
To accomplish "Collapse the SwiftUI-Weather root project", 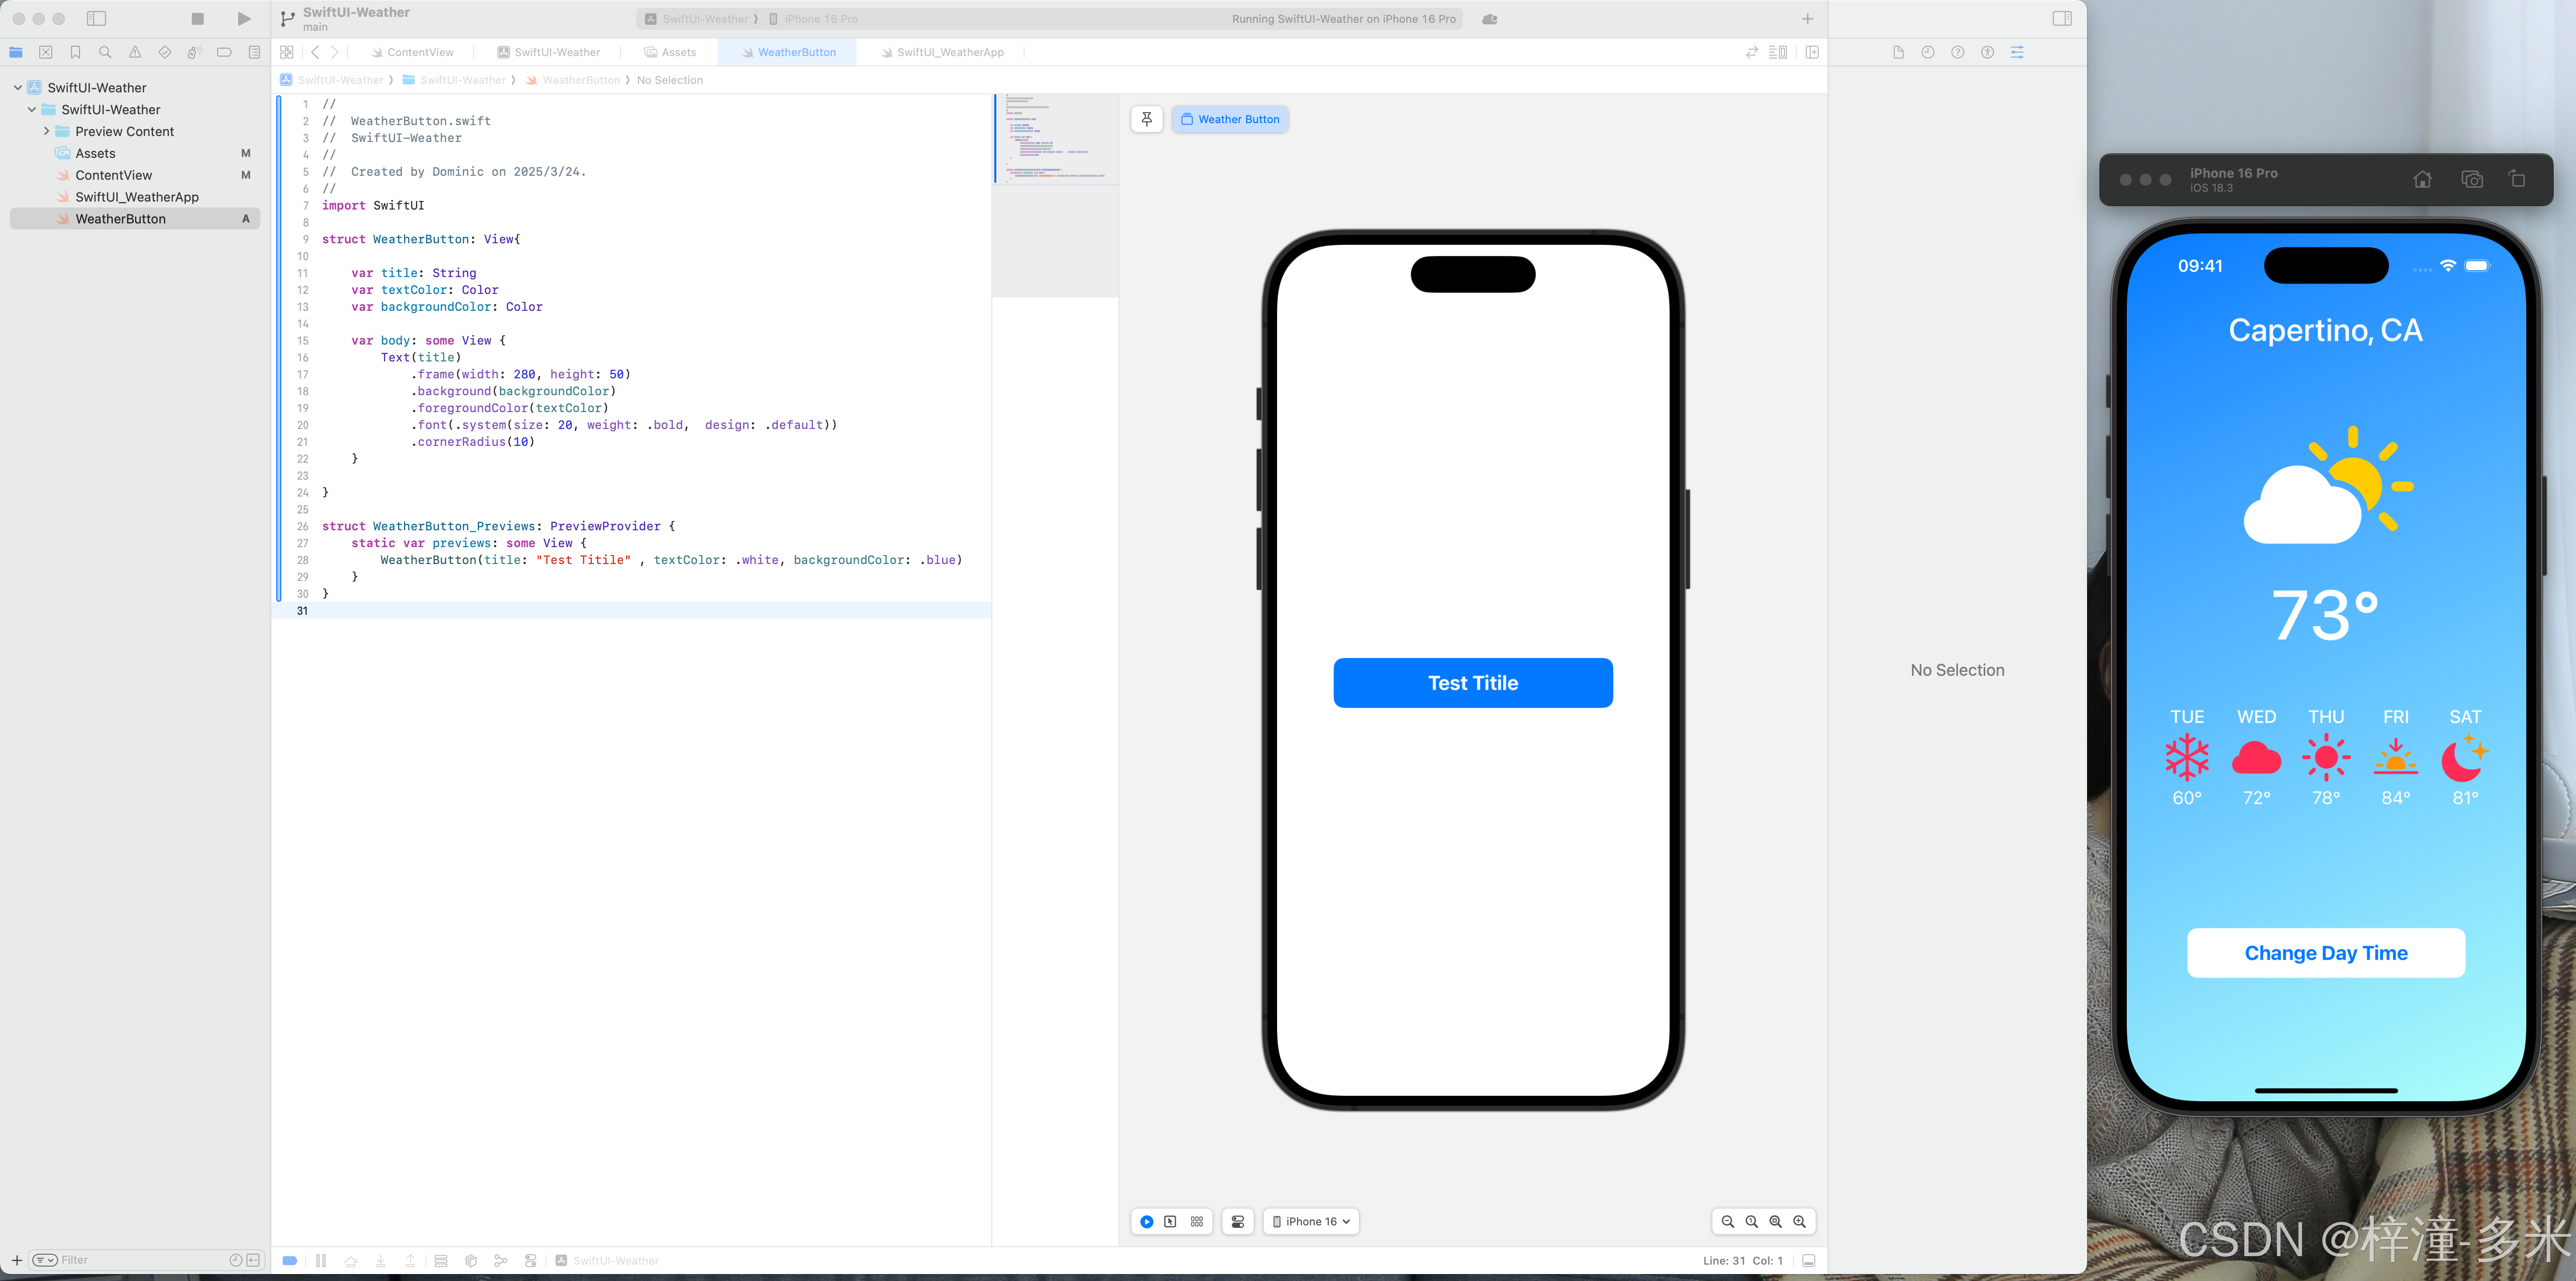I will click(x=18, y=88).
